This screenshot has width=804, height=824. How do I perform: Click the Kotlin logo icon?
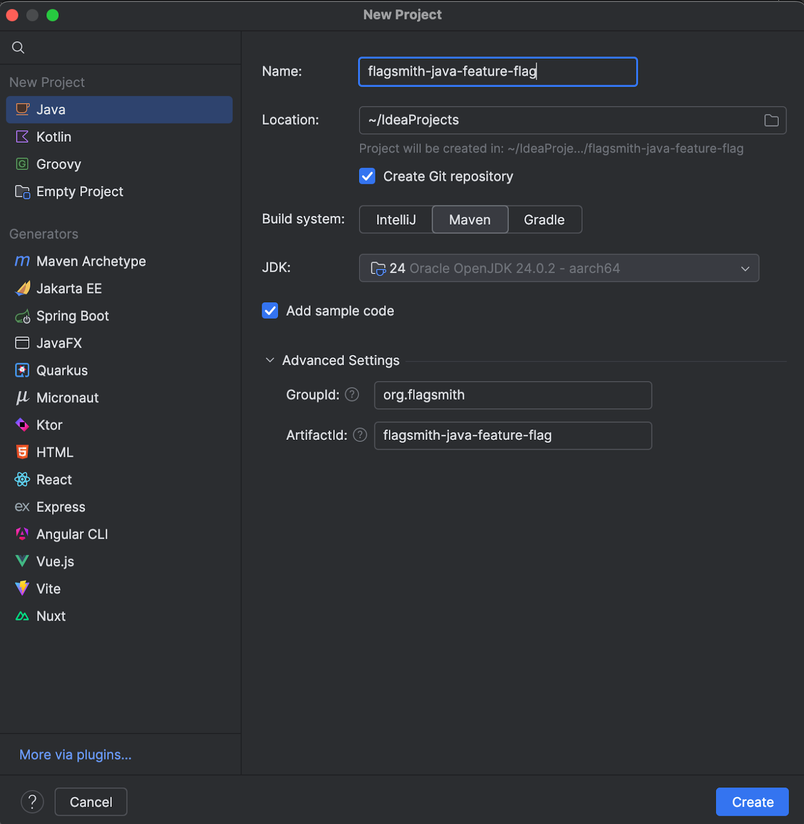click(x=22, y=136)
